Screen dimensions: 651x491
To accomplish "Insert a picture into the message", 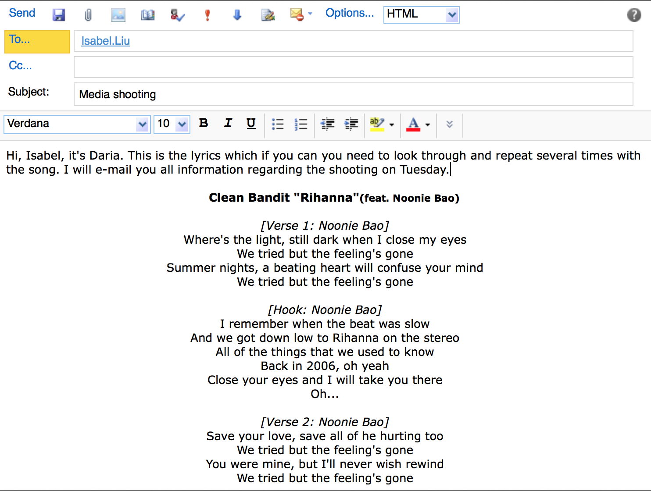I will point(118,15).
